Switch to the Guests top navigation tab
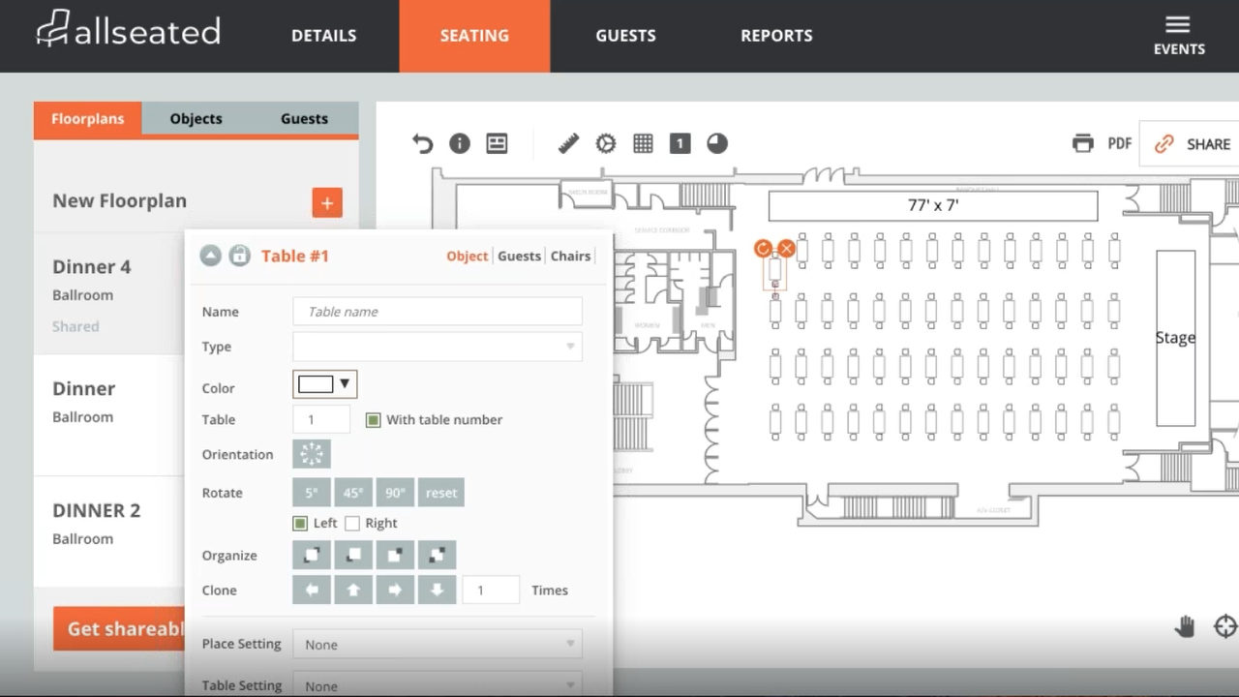The width and height of the screenshot is (1239, 697). tap(625, 36)
